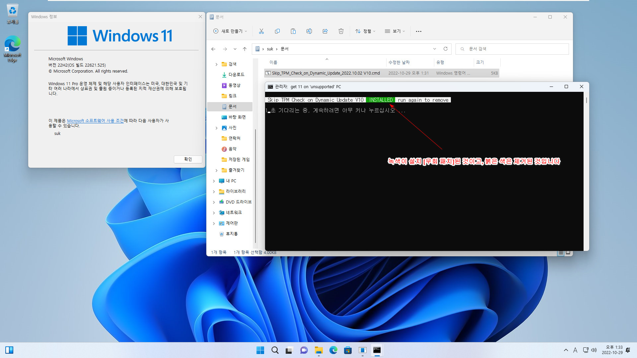Open the address bar history dropdown

tap(435, 49)
